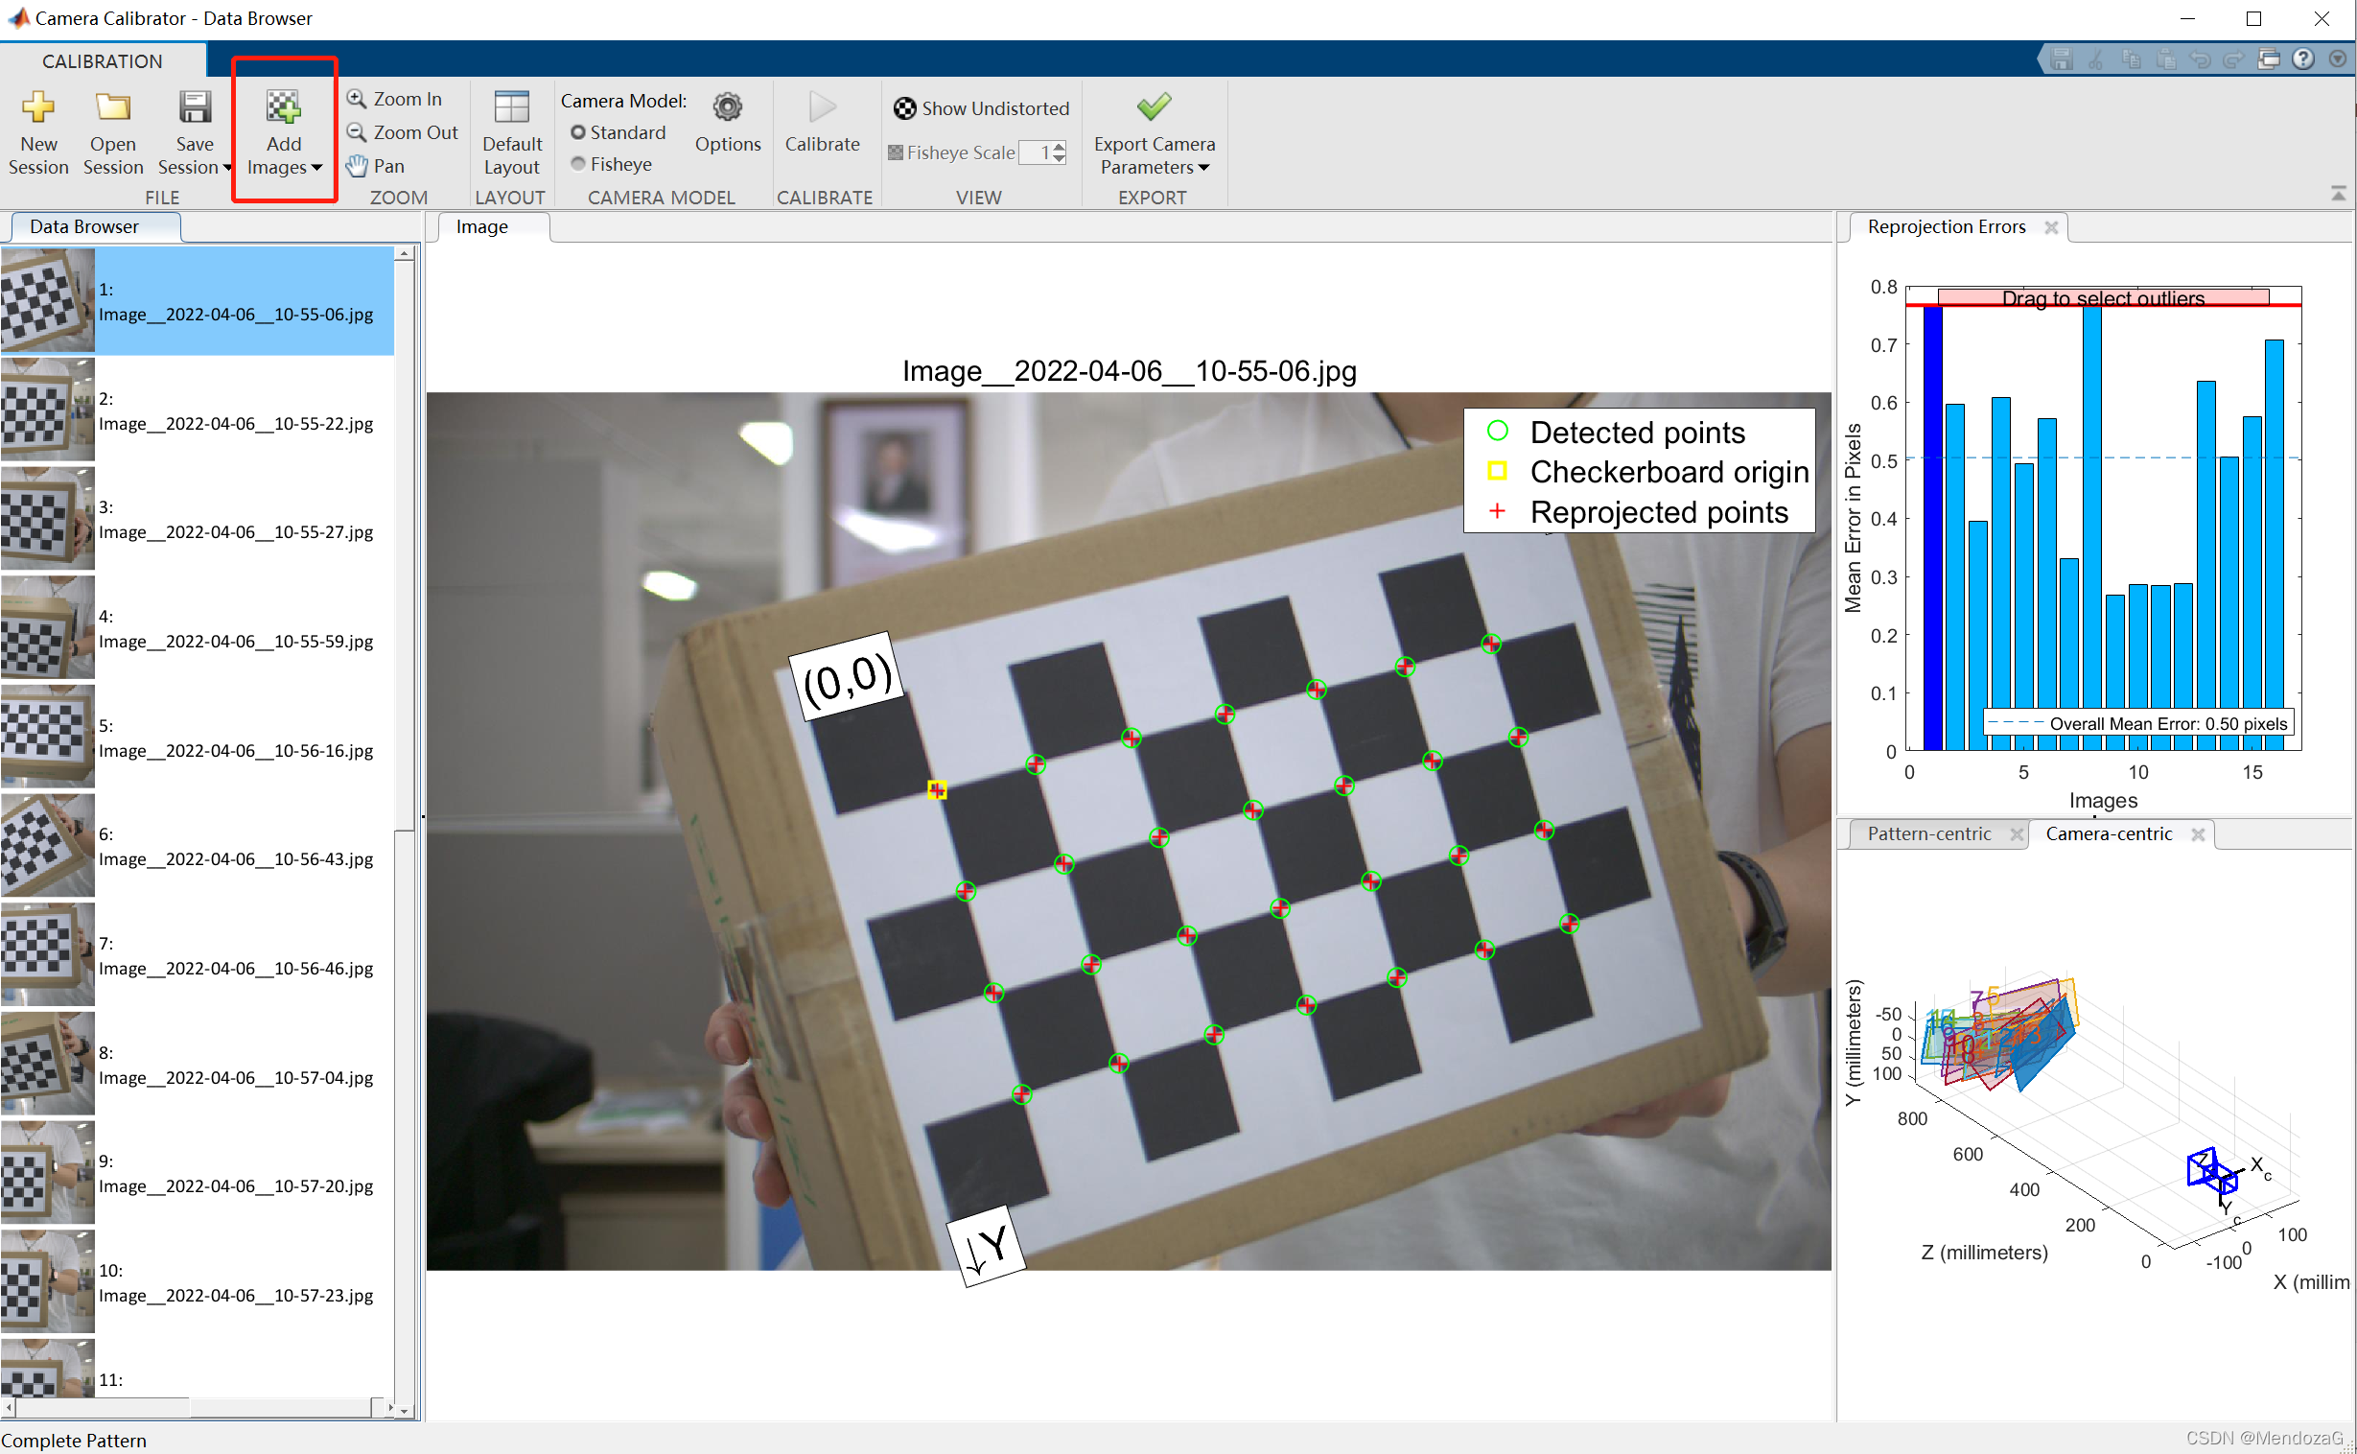Image resolution: width=2357 pixels, height=1454 pixels.
Task: Select image 3 thumbnail 10-55-27.jpg
Action: [x=48, y=519]
